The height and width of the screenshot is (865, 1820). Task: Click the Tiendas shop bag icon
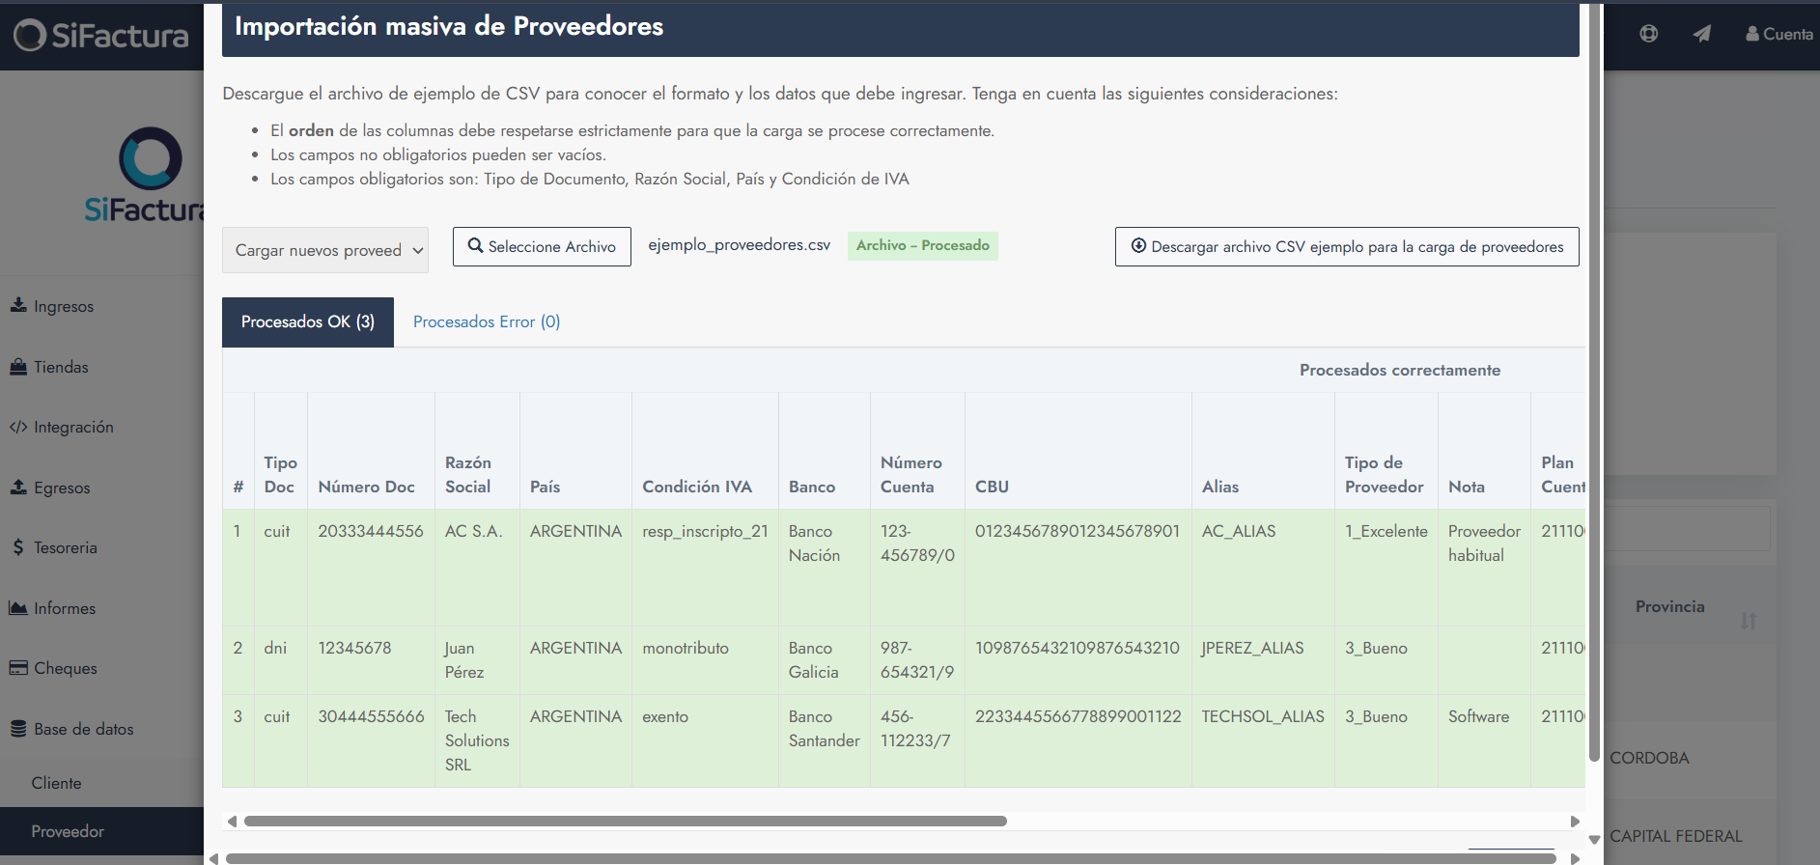click(18, 367)
